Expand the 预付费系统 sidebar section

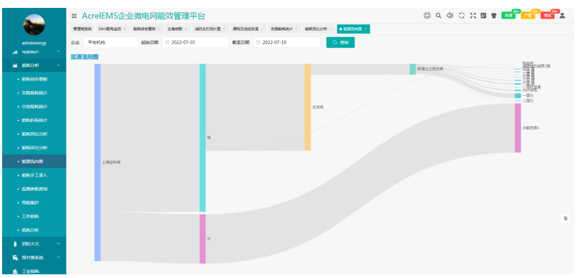pos(34,257)
